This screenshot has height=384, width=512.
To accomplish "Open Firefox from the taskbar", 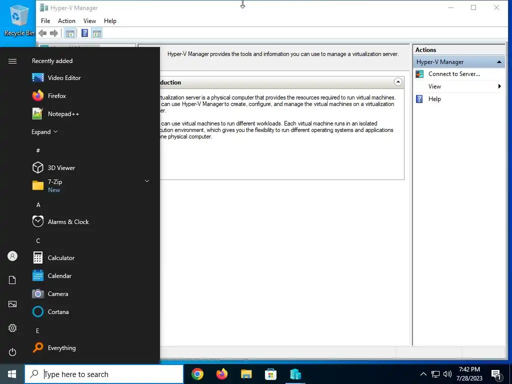I will pos(221,374).
